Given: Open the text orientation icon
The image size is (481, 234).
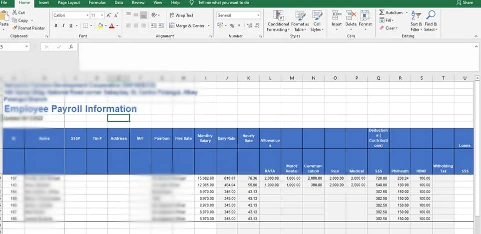Looking at the screenshot, I should [x=154, y=15].
